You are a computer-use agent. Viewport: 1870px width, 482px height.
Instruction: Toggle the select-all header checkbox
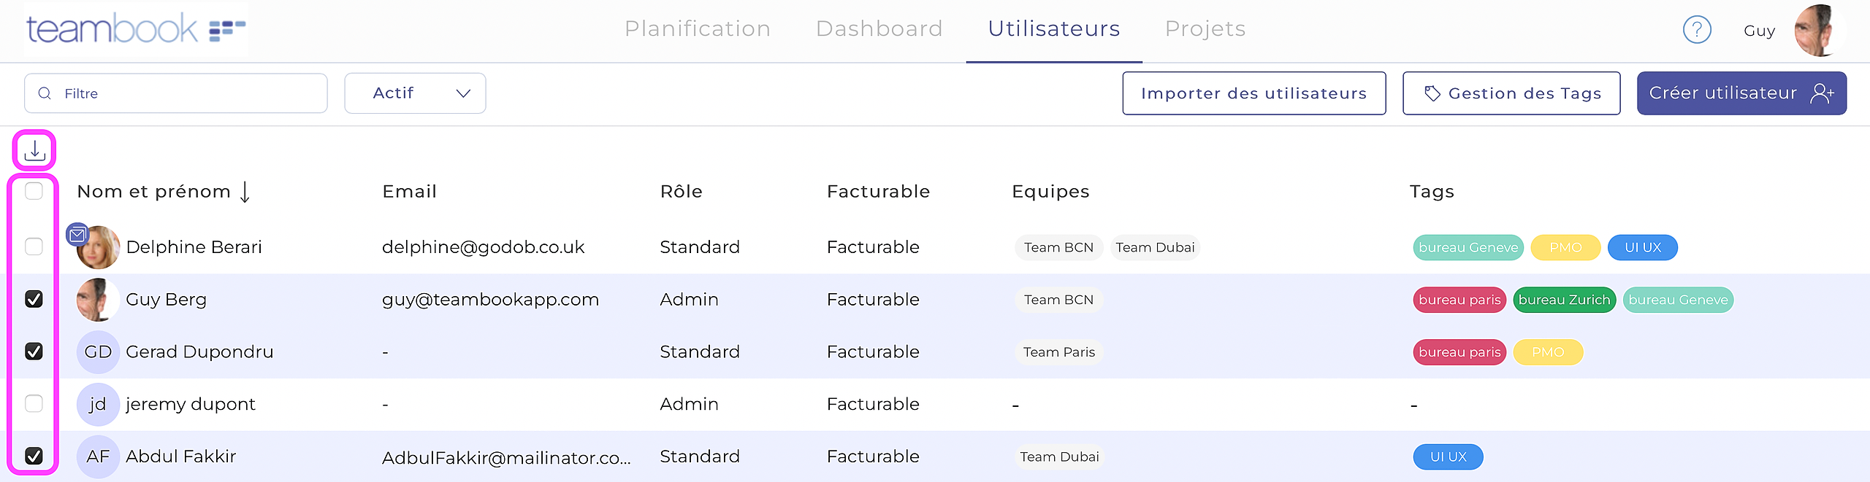[34, 191]
